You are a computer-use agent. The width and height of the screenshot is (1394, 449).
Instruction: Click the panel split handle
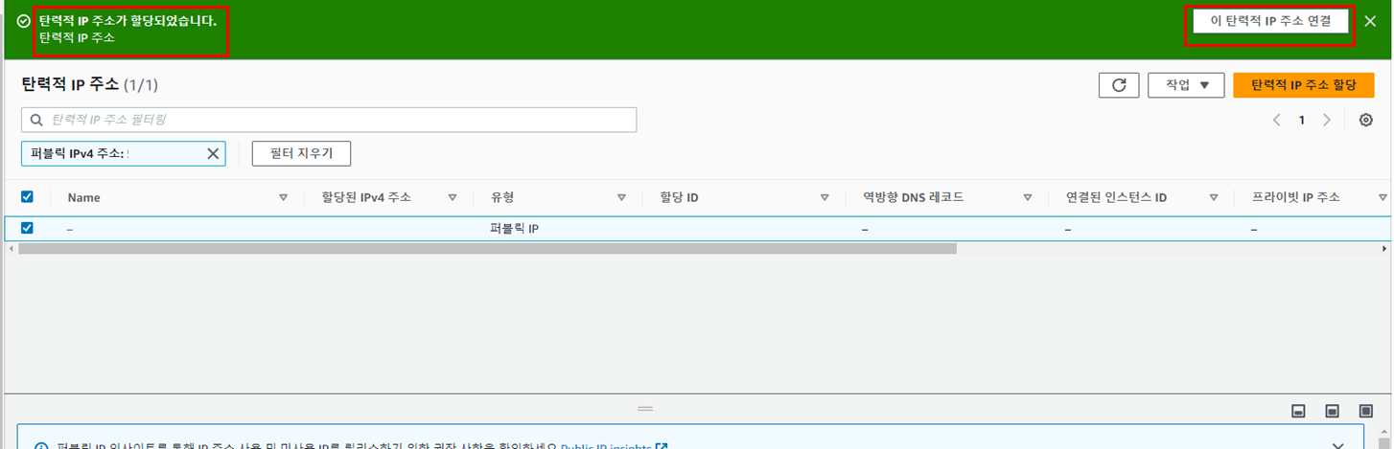[x=645, y=409]
